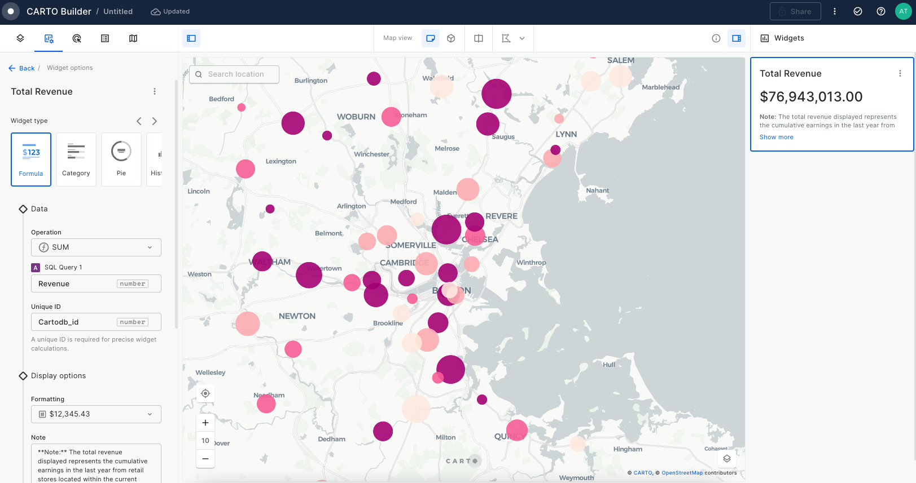Click Show more in widget note
Screen dimensions: 916x483
coord(776,137)
